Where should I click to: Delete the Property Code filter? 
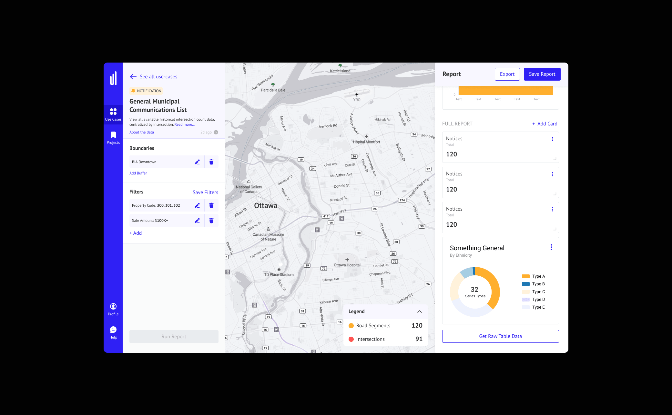pyautogui.click(x=211, y=205)
